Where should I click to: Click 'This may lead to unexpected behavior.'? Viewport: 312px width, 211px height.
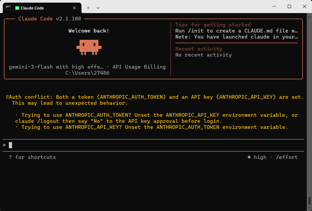70,103
